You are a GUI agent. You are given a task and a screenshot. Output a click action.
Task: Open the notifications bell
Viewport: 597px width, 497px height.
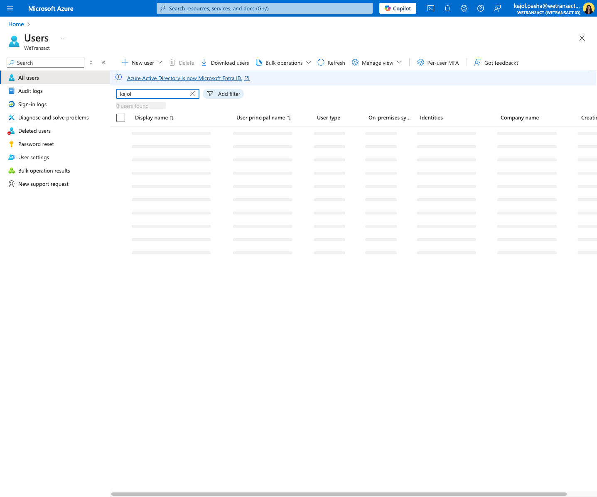(447, 8)
